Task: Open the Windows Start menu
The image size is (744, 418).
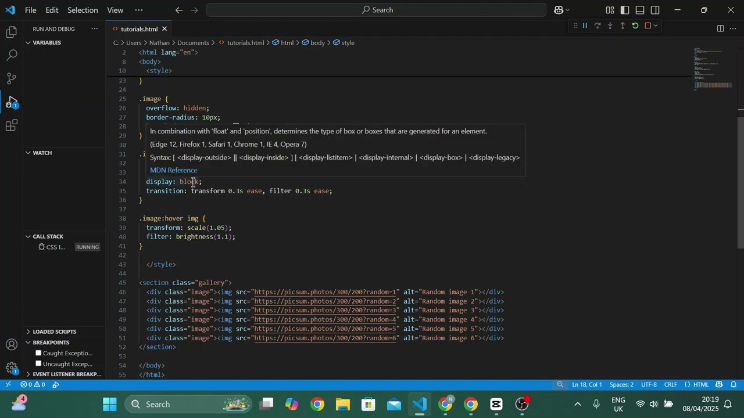Action: pyautogui.click(x=110, y=404)
